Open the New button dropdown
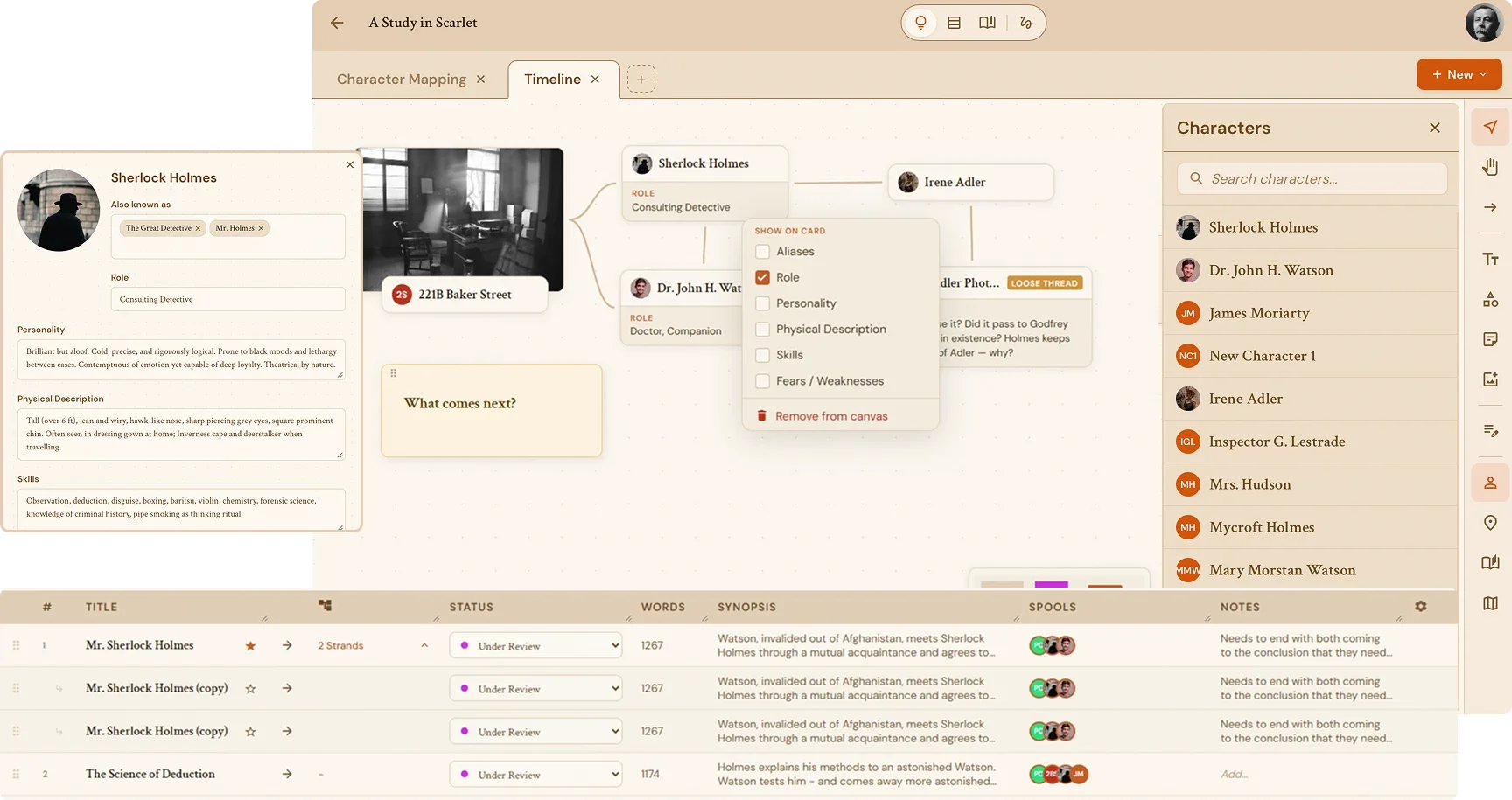The height and width of the screenshot is (800, 1512). tap(1459, 74)
